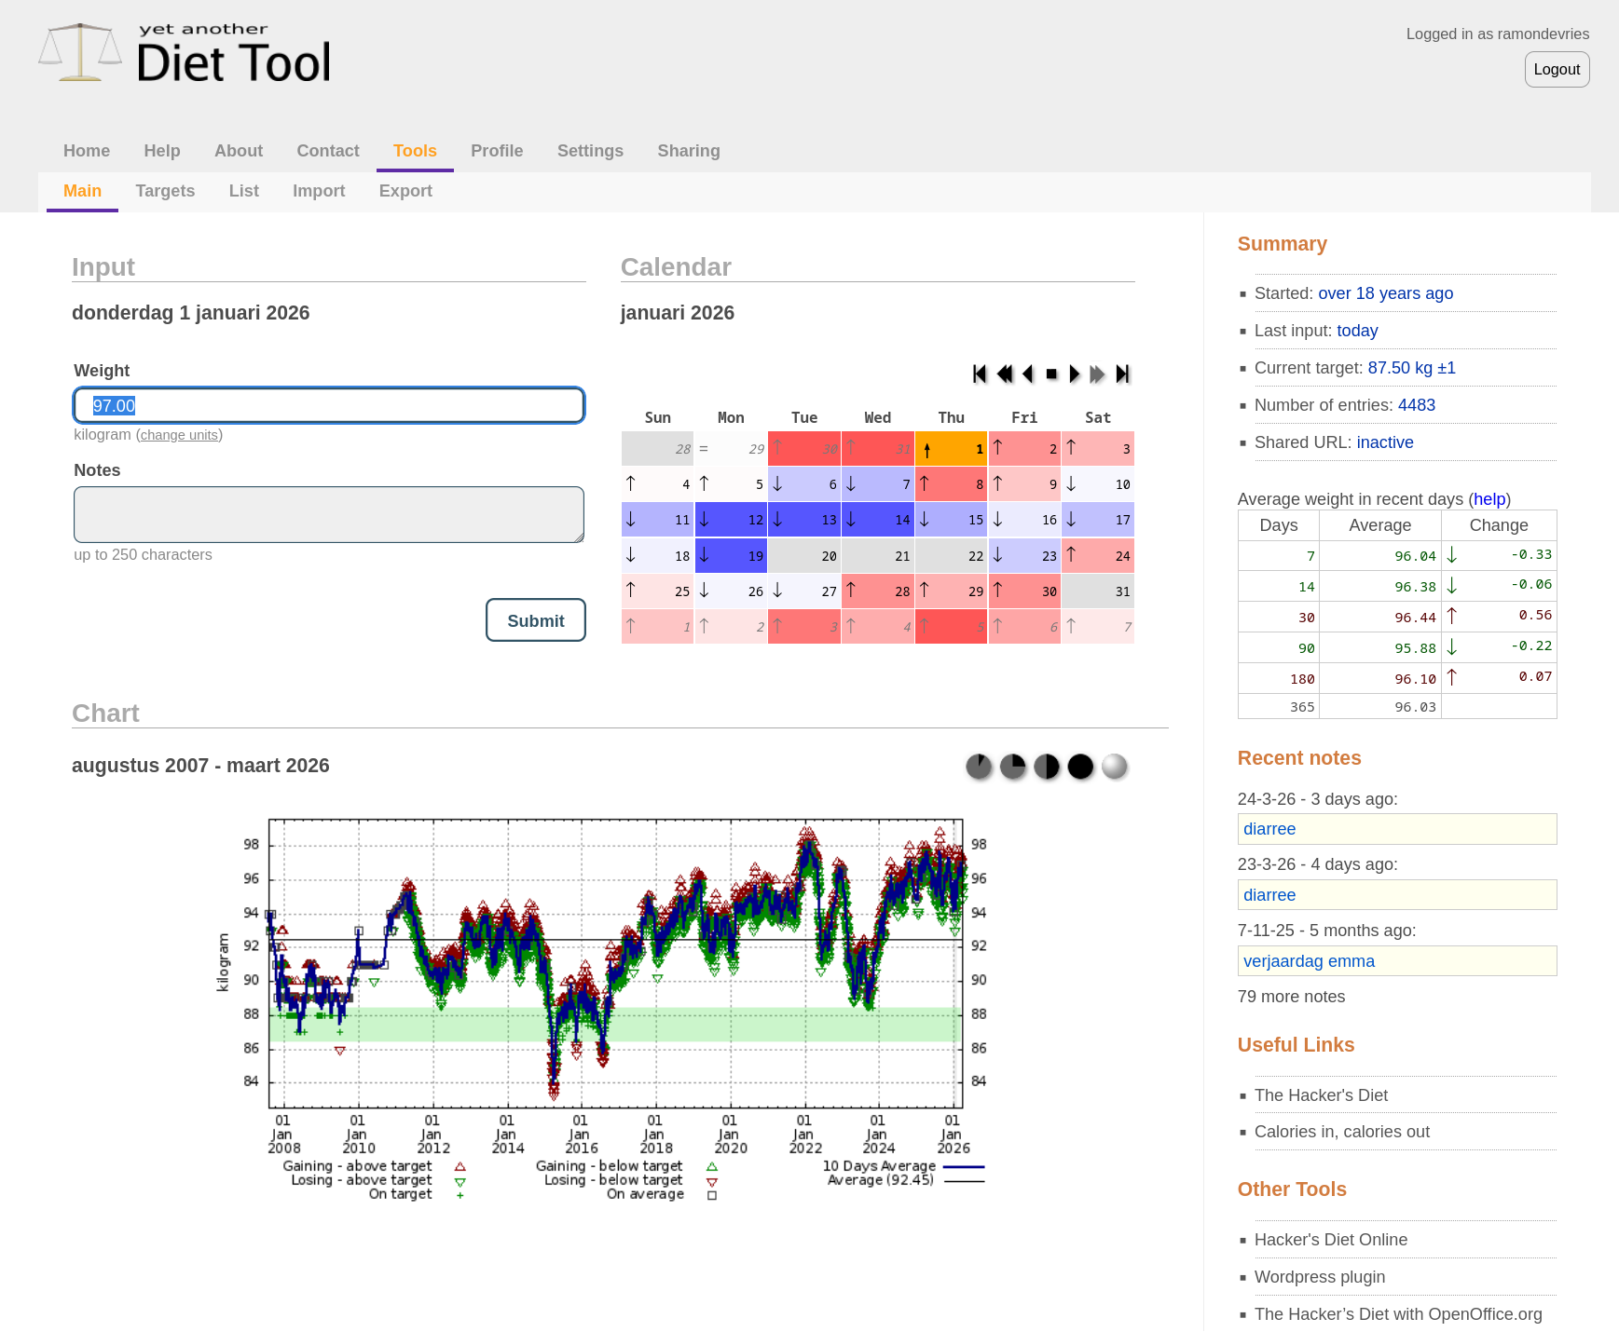
Task: Open the Settings menu item
Action: [590, 151]
